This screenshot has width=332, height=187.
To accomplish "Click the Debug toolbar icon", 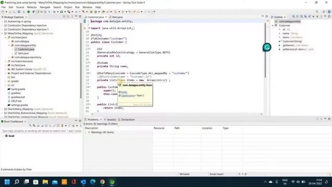I will [54, 12].
